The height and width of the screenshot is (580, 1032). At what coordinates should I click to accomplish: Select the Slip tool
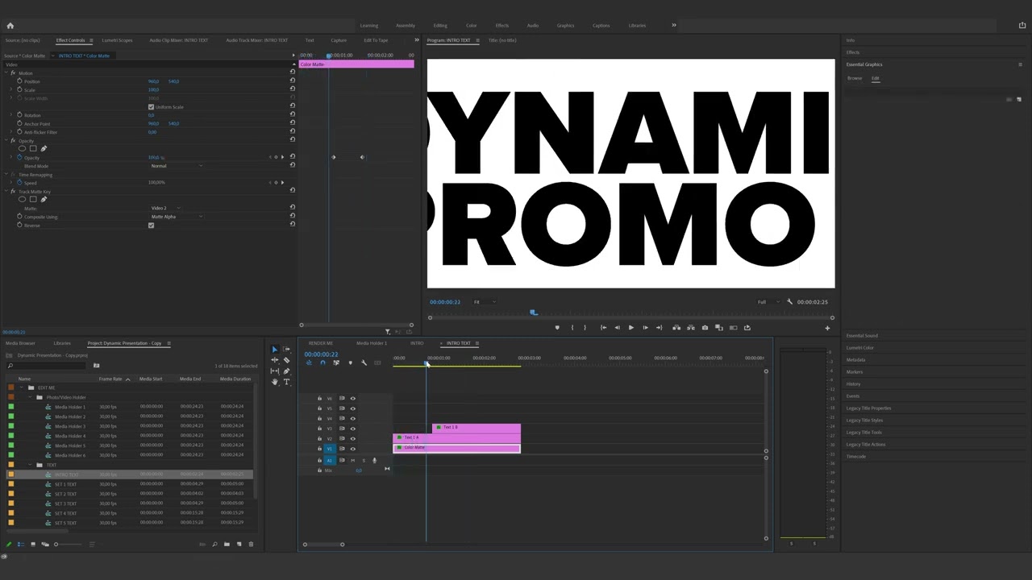[x=274, y=371]
